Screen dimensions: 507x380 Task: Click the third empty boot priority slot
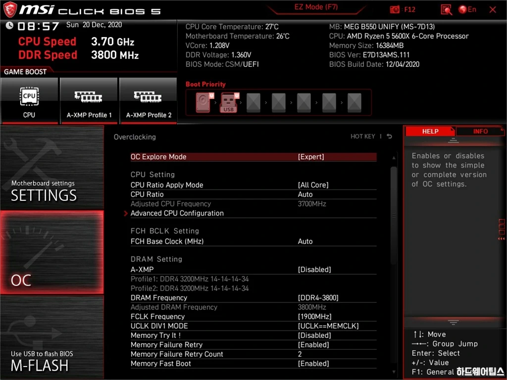click(x=304, y=102)
